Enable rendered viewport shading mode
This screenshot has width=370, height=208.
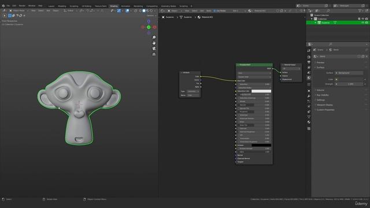coord(151,11)
